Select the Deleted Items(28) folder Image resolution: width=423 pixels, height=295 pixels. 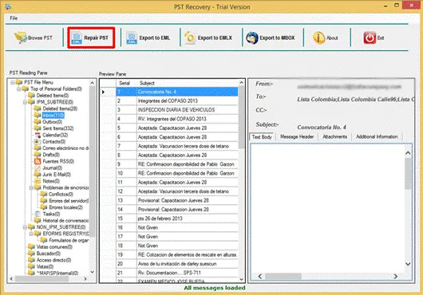(60, 109)
